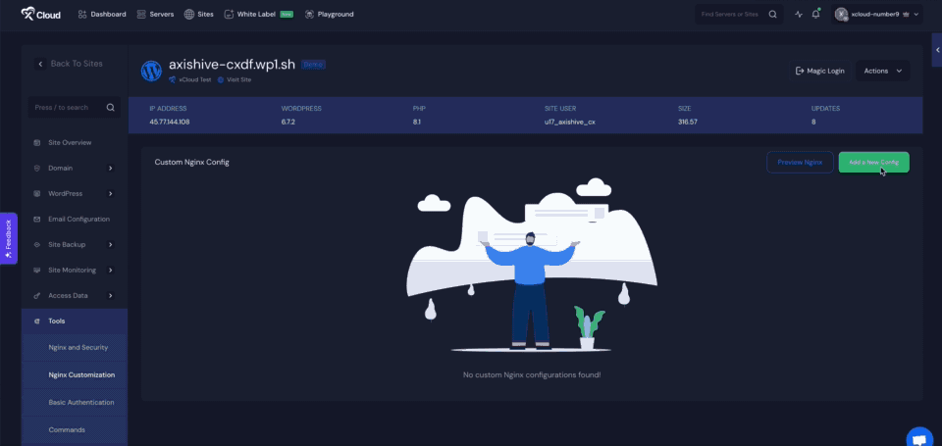Open the activity pulse icon
This screenshot has height=446, width=942.
(799, 14)
